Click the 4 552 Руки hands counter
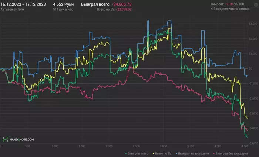This screenshot has height=157, width=259. [63, 4]
